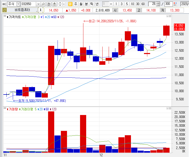
Task: Step to next stock with down arrow
Action: (x=60, y=5)
